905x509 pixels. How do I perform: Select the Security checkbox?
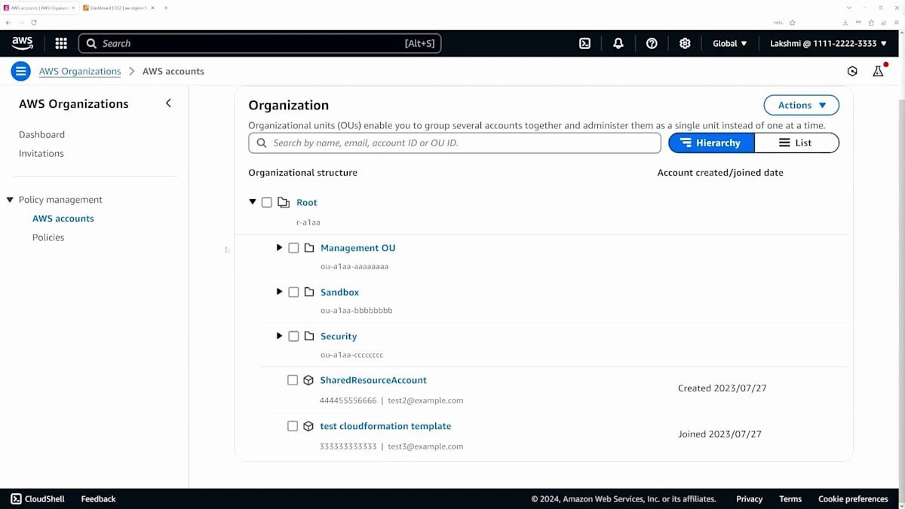coord(294,336)
